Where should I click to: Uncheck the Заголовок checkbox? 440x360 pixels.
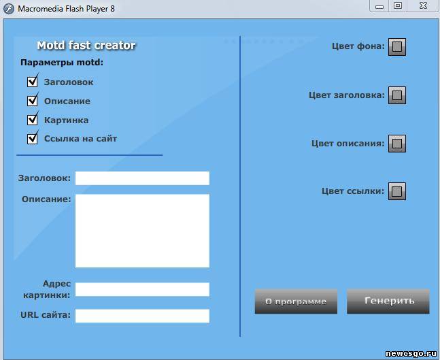pos(32,82)
